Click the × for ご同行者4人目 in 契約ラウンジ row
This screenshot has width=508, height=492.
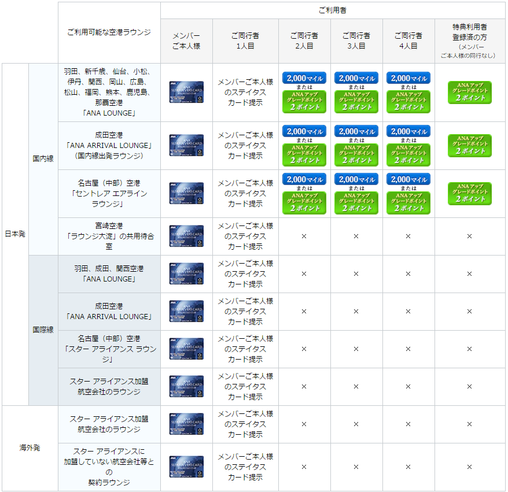tap(408, 467)
